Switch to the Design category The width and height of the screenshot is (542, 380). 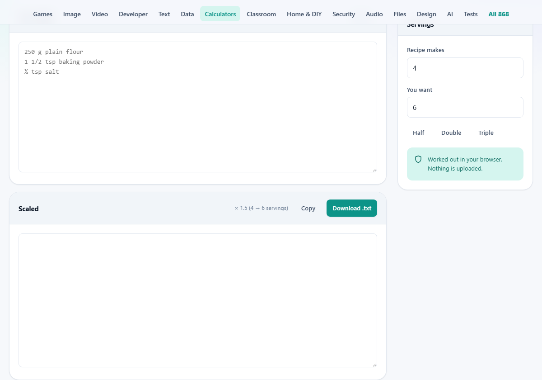coord(426,14)
